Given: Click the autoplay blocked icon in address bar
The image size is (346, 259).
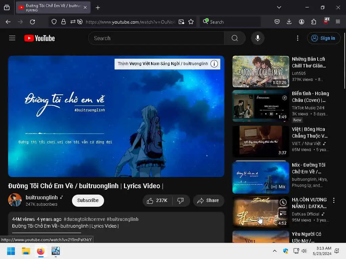Looking at the screenshot, I should click(x=80, y=22).
